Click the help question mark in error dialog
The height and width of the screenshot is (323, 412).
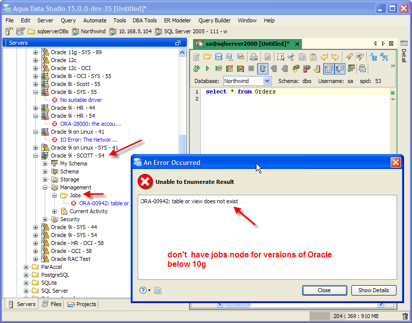(x=143, y=290)
